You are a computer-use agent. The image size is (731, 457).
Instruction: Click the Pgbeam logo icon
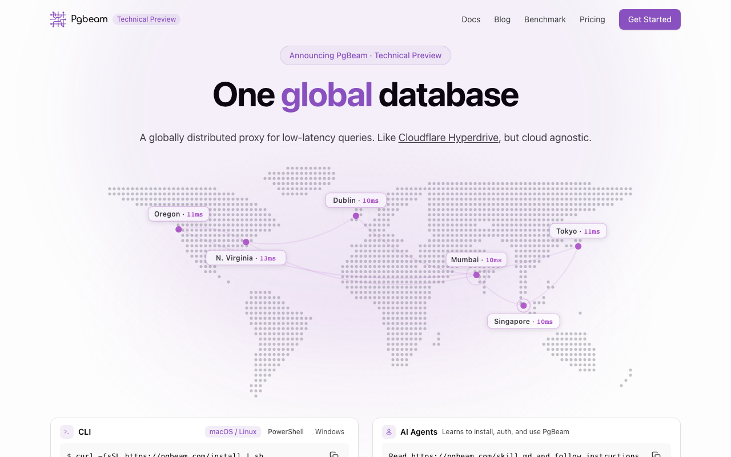click(58, 19)
